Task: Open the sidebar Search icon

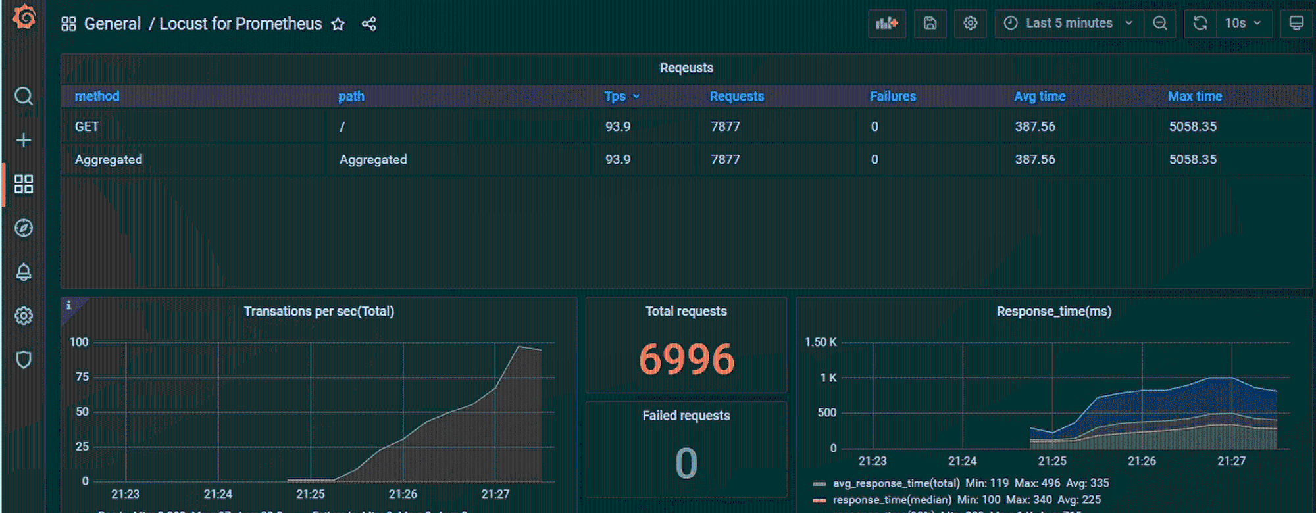Action: click(x=24, y=96)
